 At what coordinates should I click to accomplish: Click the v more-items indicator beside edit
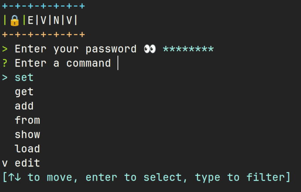(x=5, y=163)
